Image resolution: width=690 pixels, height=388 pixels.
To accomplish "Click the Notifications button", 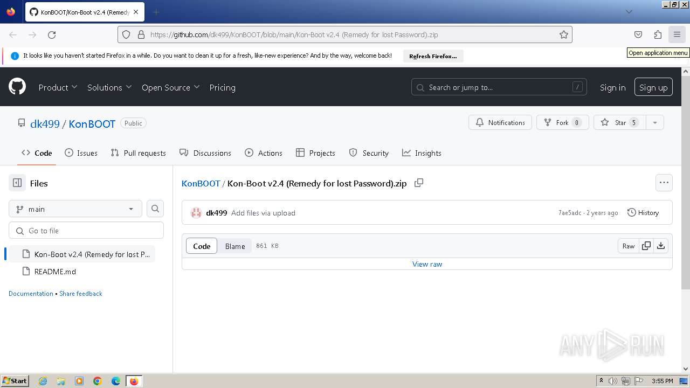I will (500, 122).
